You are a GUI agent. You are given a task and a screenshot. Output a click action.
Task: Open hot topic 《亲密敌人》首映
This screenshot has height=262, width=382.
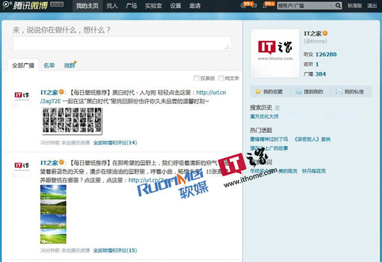[x=312, y=139]
